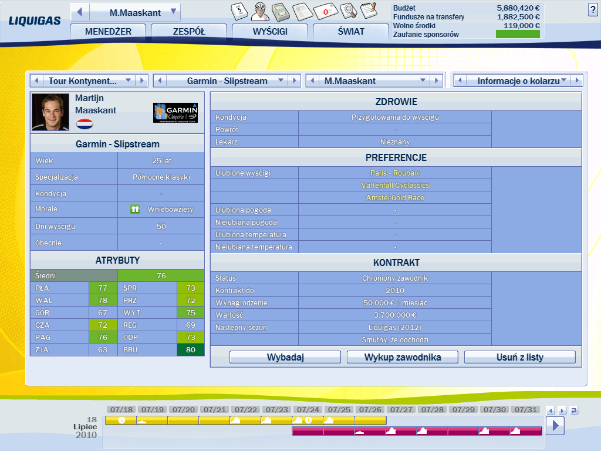
Task: Click the Chroniony zawodnik status value
Action: pos(395,278)
